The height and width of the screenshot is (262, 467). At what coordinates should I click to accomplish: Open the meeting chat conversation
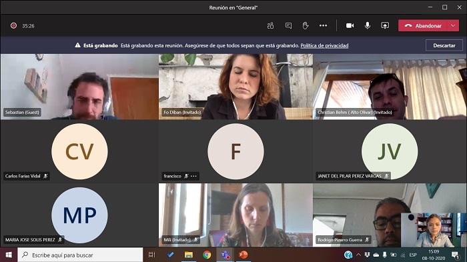288,25
